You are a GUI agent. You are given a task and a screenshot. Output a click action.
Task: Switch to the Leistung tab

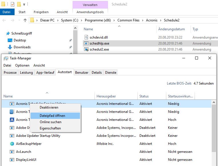[26, 73]
